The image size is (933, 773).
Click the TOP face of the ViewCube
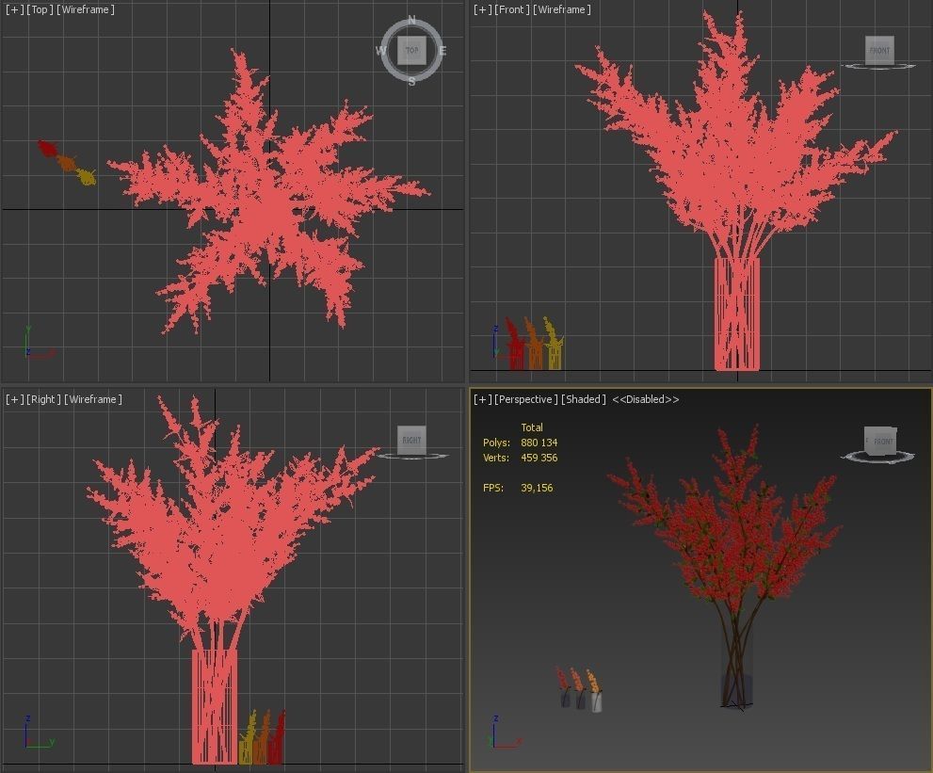click(411, 51)
